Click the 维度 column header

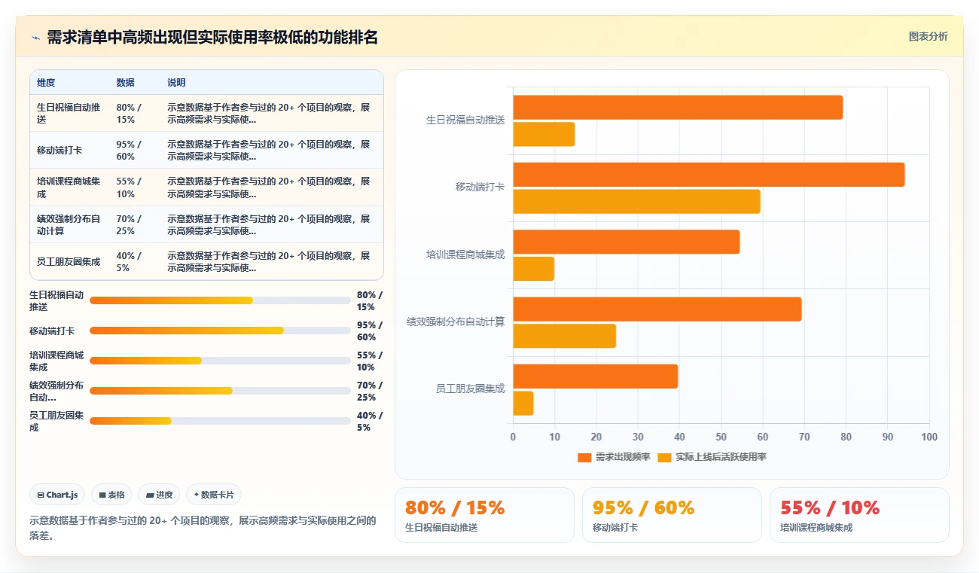(x=46, y=83)
